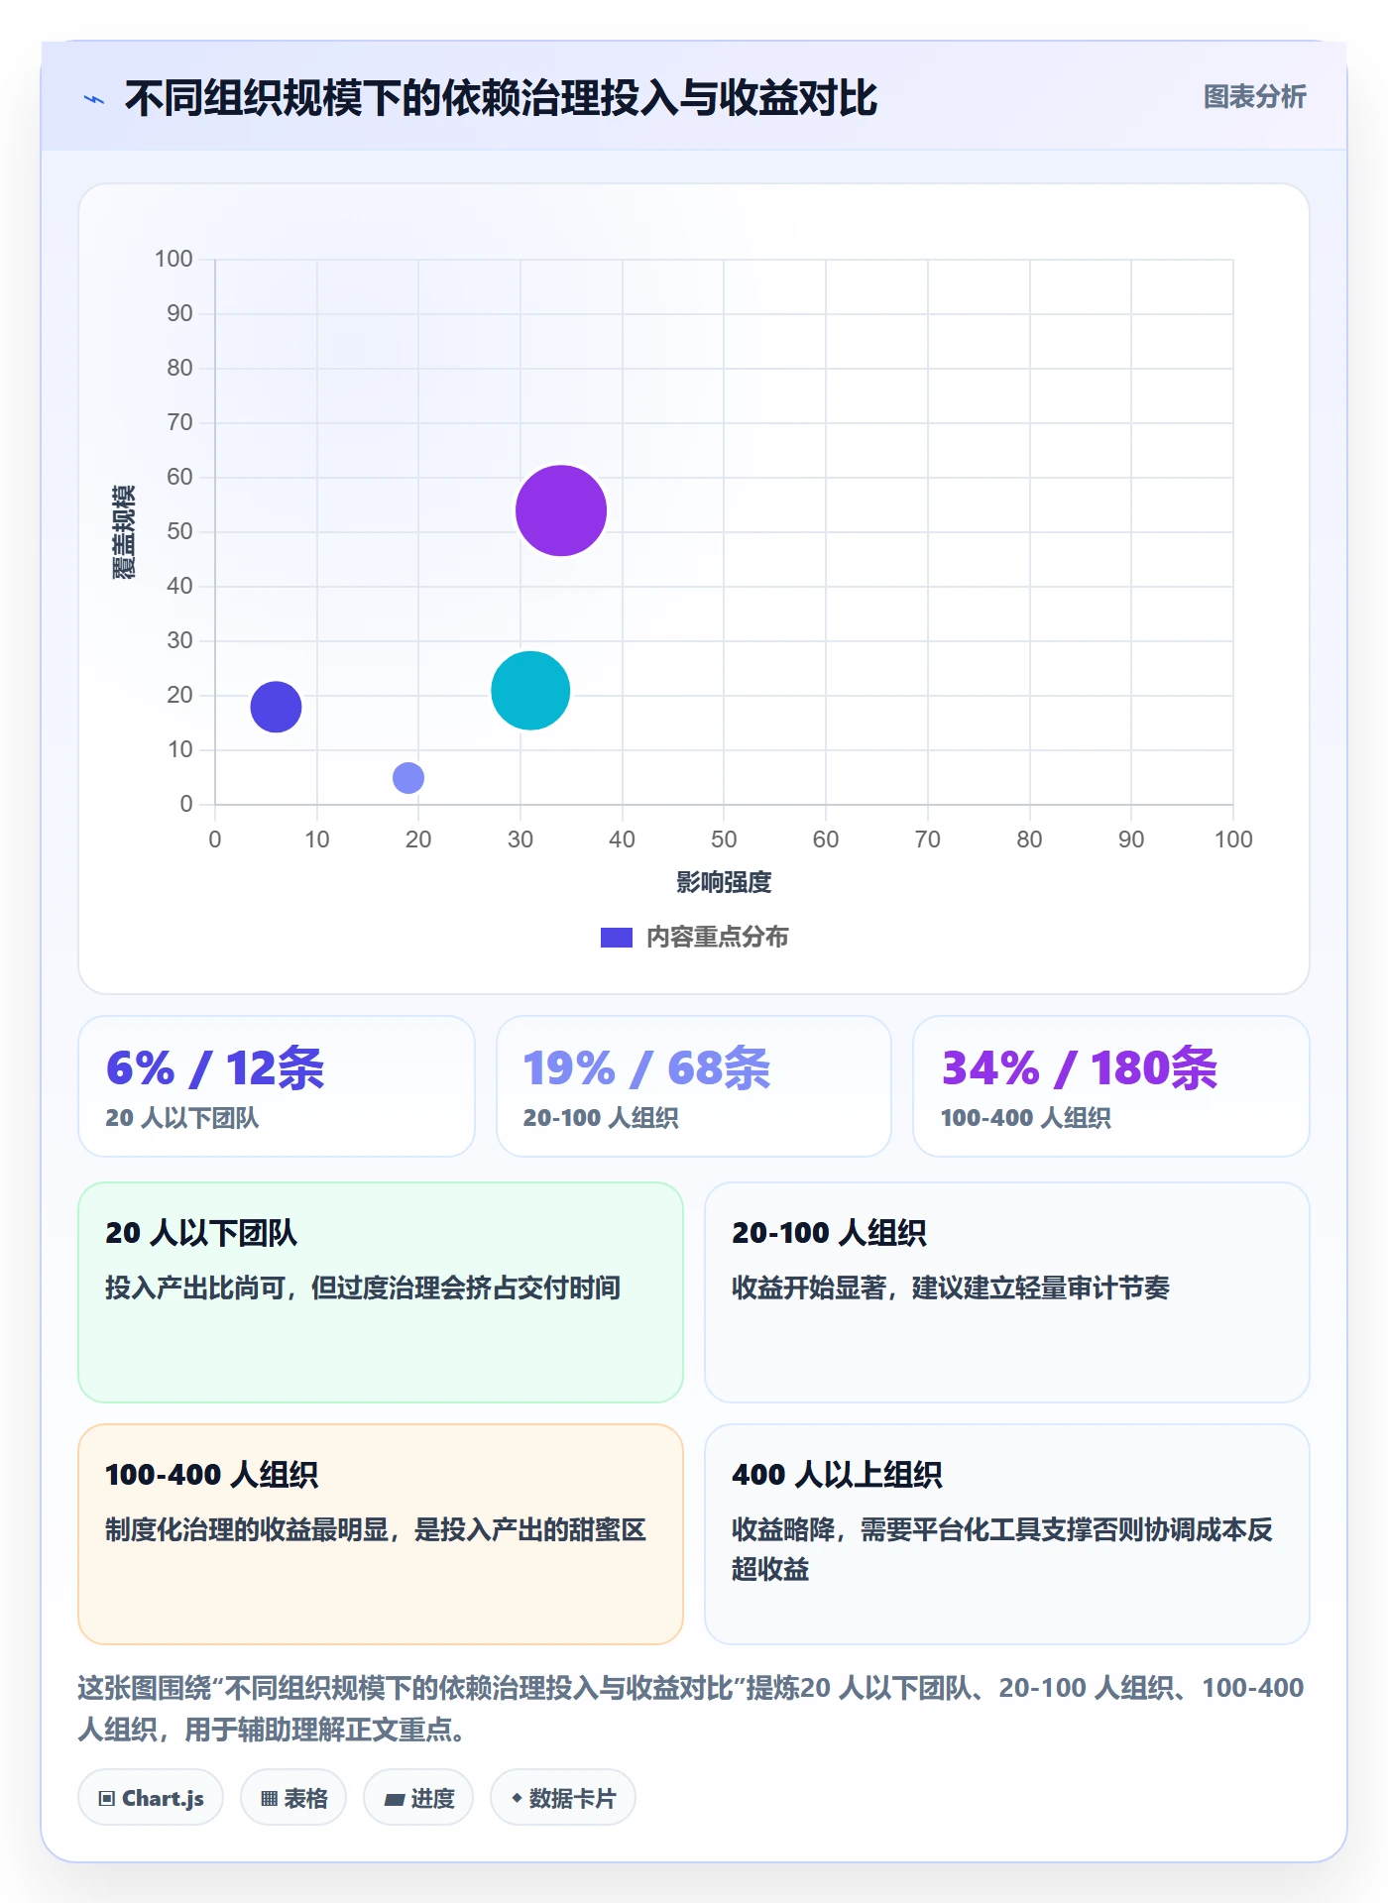Click the text 制度化治理的收益最明显
This screenshot has height=1903, width=1388.
click(x=247, y=1529)
